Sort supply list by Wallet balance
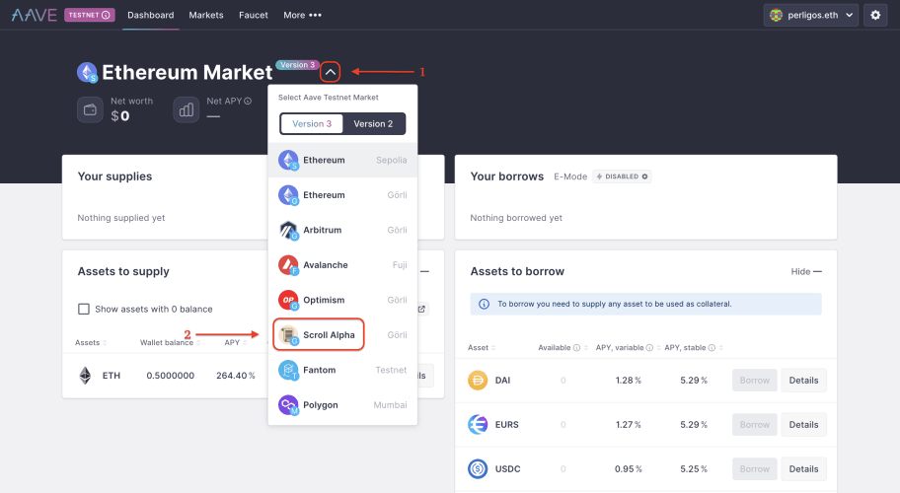 pyautogui.click(x=170, y=342)
